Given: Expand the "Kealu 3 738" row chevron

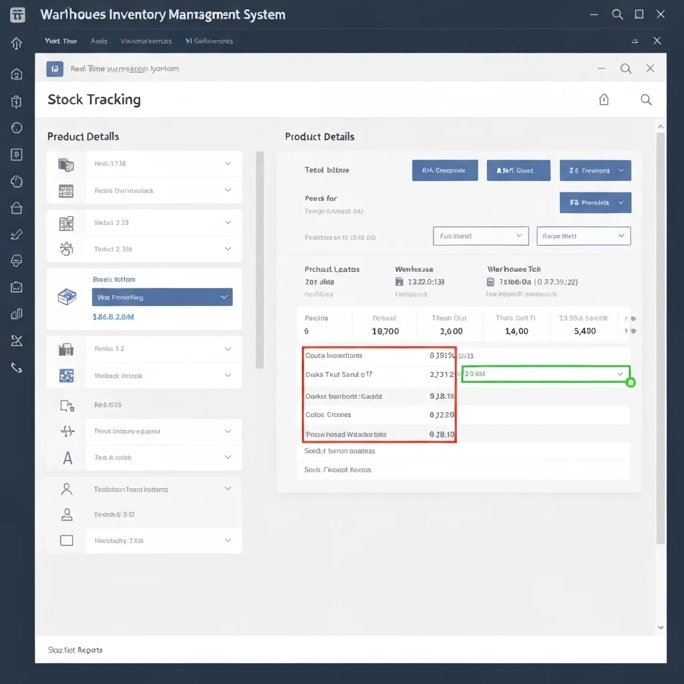Looking at the screenshot, I should [228, 163].
